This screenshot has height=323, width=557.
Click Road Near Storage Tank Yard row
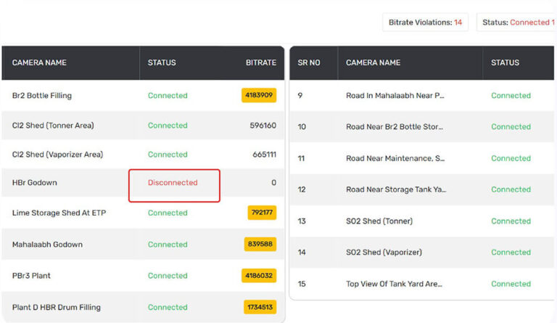tap(396, 189)
